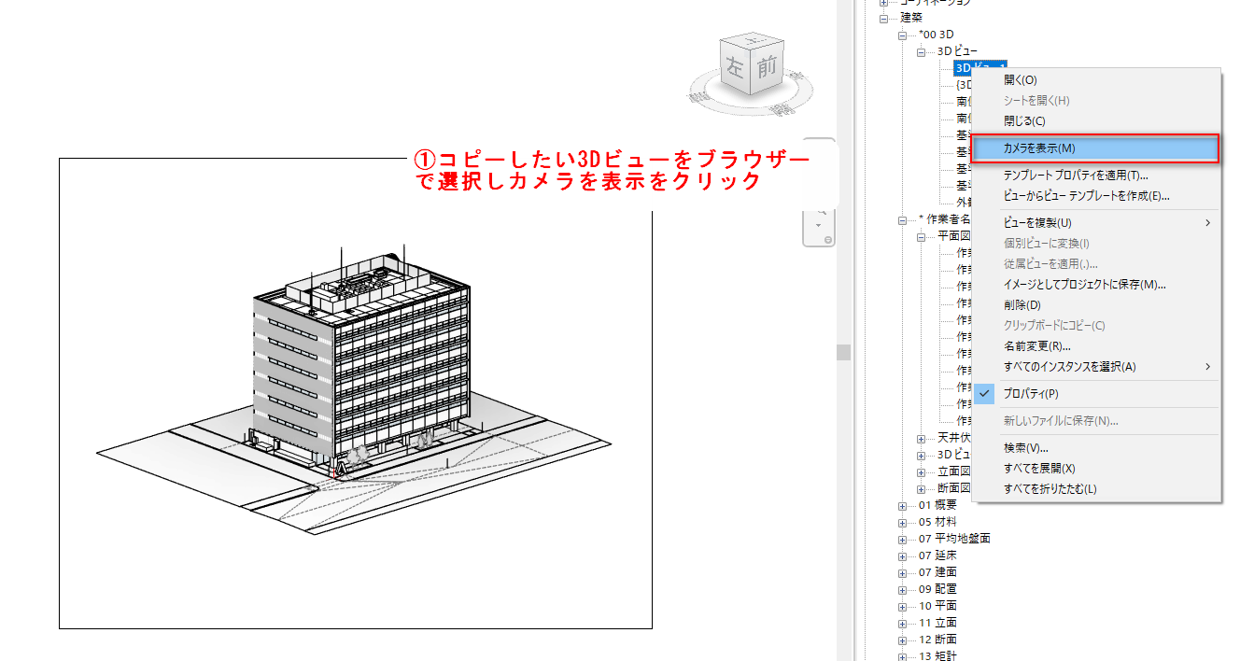Click the project browser vertical scrollbar thumb

click(843, 352)
